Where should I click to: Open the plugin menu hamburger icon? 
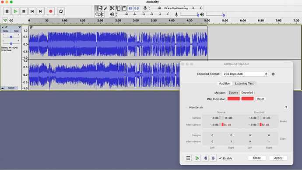[x=188, y=158]
